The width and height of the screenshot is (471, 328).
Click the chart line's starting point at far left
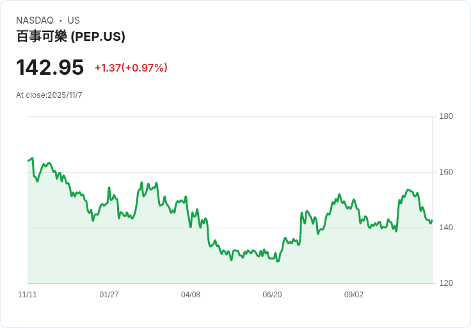click(28, 160)
